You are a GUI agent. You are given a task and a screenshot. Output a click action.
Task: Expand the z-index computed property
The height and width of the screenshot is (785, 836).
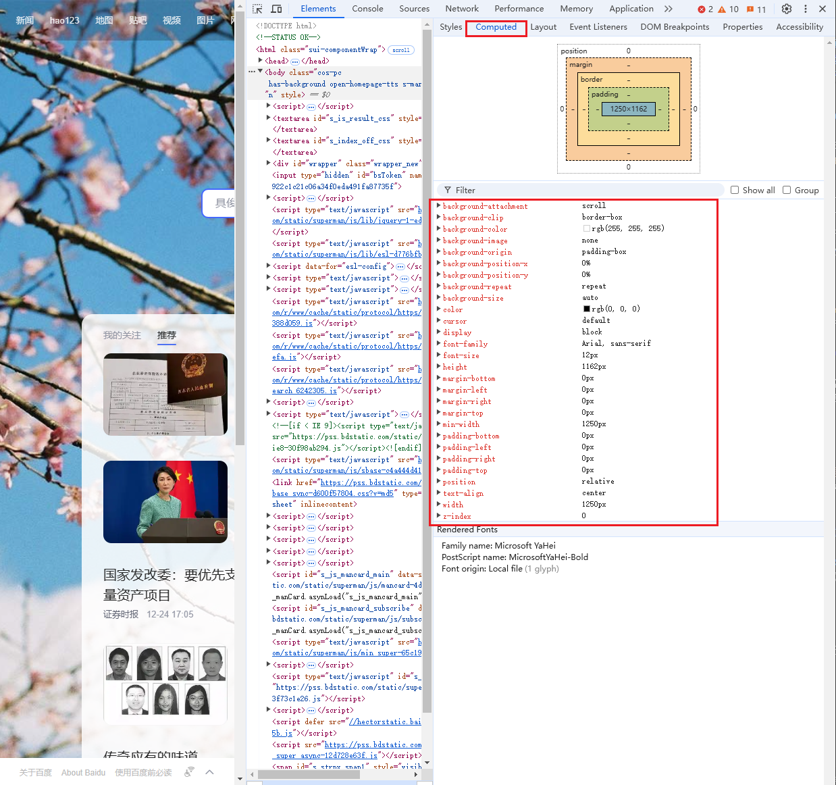pos(439,515)
